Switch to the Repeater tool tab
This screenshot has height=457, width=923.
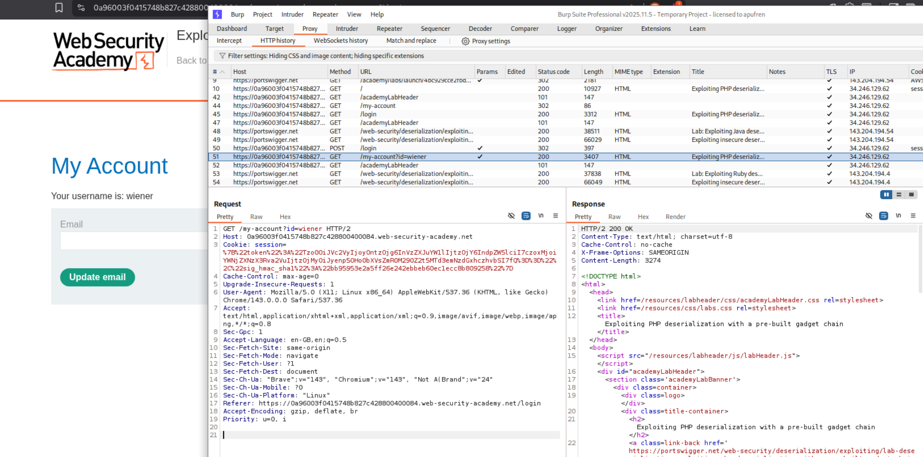click(x=389, y=29)
